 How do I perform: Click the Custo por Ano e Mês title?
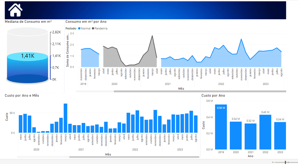(x=22, y=96)
